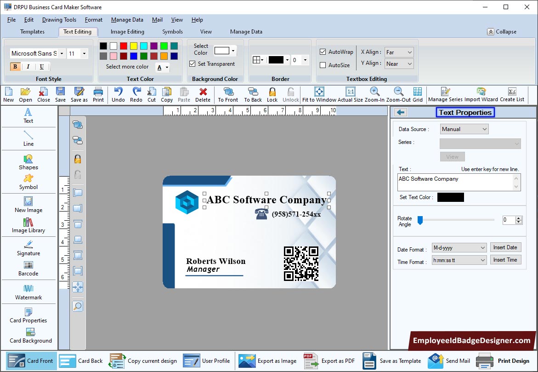Viewport: 538px width, 372px height.
Task: Click the Create List icon
Action: click(512, 94)
